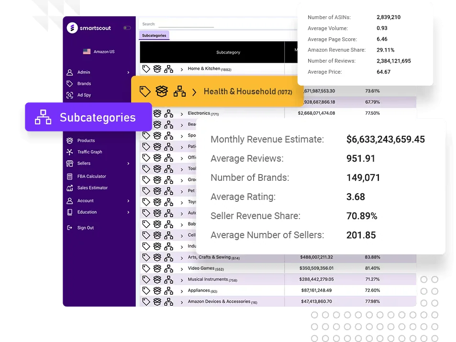Open the Ad Spy tool in sidebar
Screen dimensions: 456x342
click(x=85, y=95)
